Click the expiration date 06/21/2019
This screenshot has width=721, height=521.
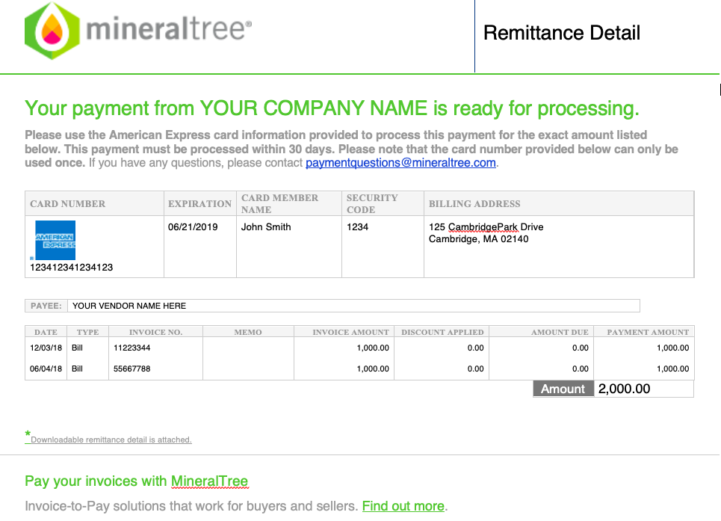pos(193,226)
